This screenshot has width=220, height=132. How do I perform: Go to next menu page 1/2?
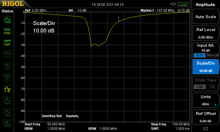(206, 128)
